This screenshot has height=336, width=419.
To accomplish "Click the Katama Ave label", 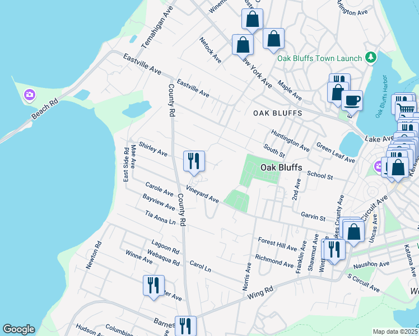I will pyautogui.click(x=411, y=260).
